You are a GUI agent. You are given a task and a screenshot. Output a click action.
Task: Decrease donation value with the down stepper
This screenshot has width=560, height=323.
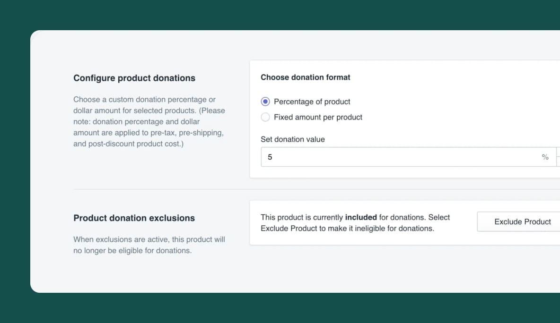[x=558, y=161]
